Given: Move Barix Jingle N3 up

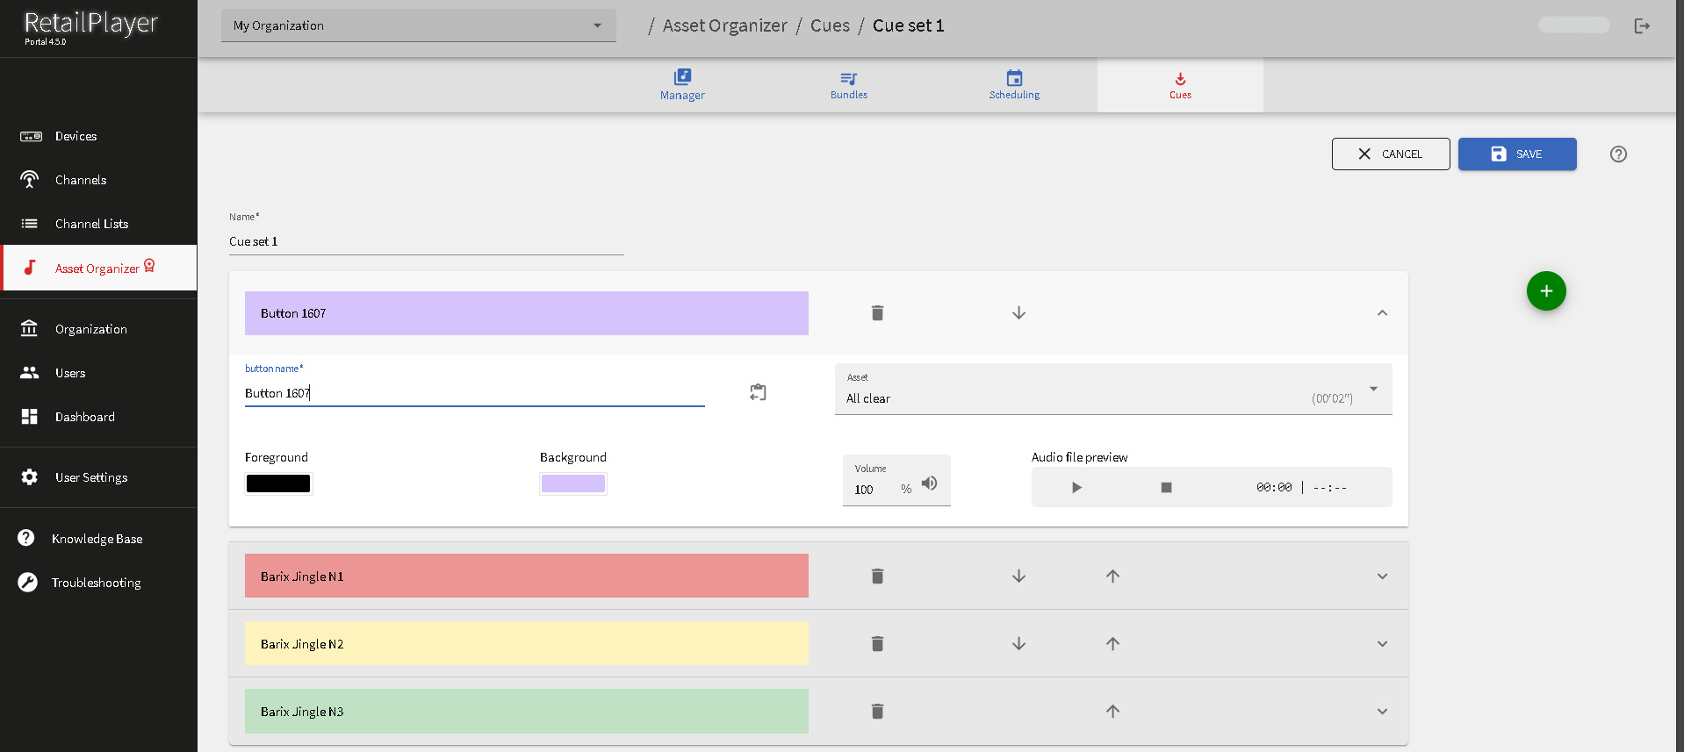Looking at the screenshot, I should click(1112, 712).
